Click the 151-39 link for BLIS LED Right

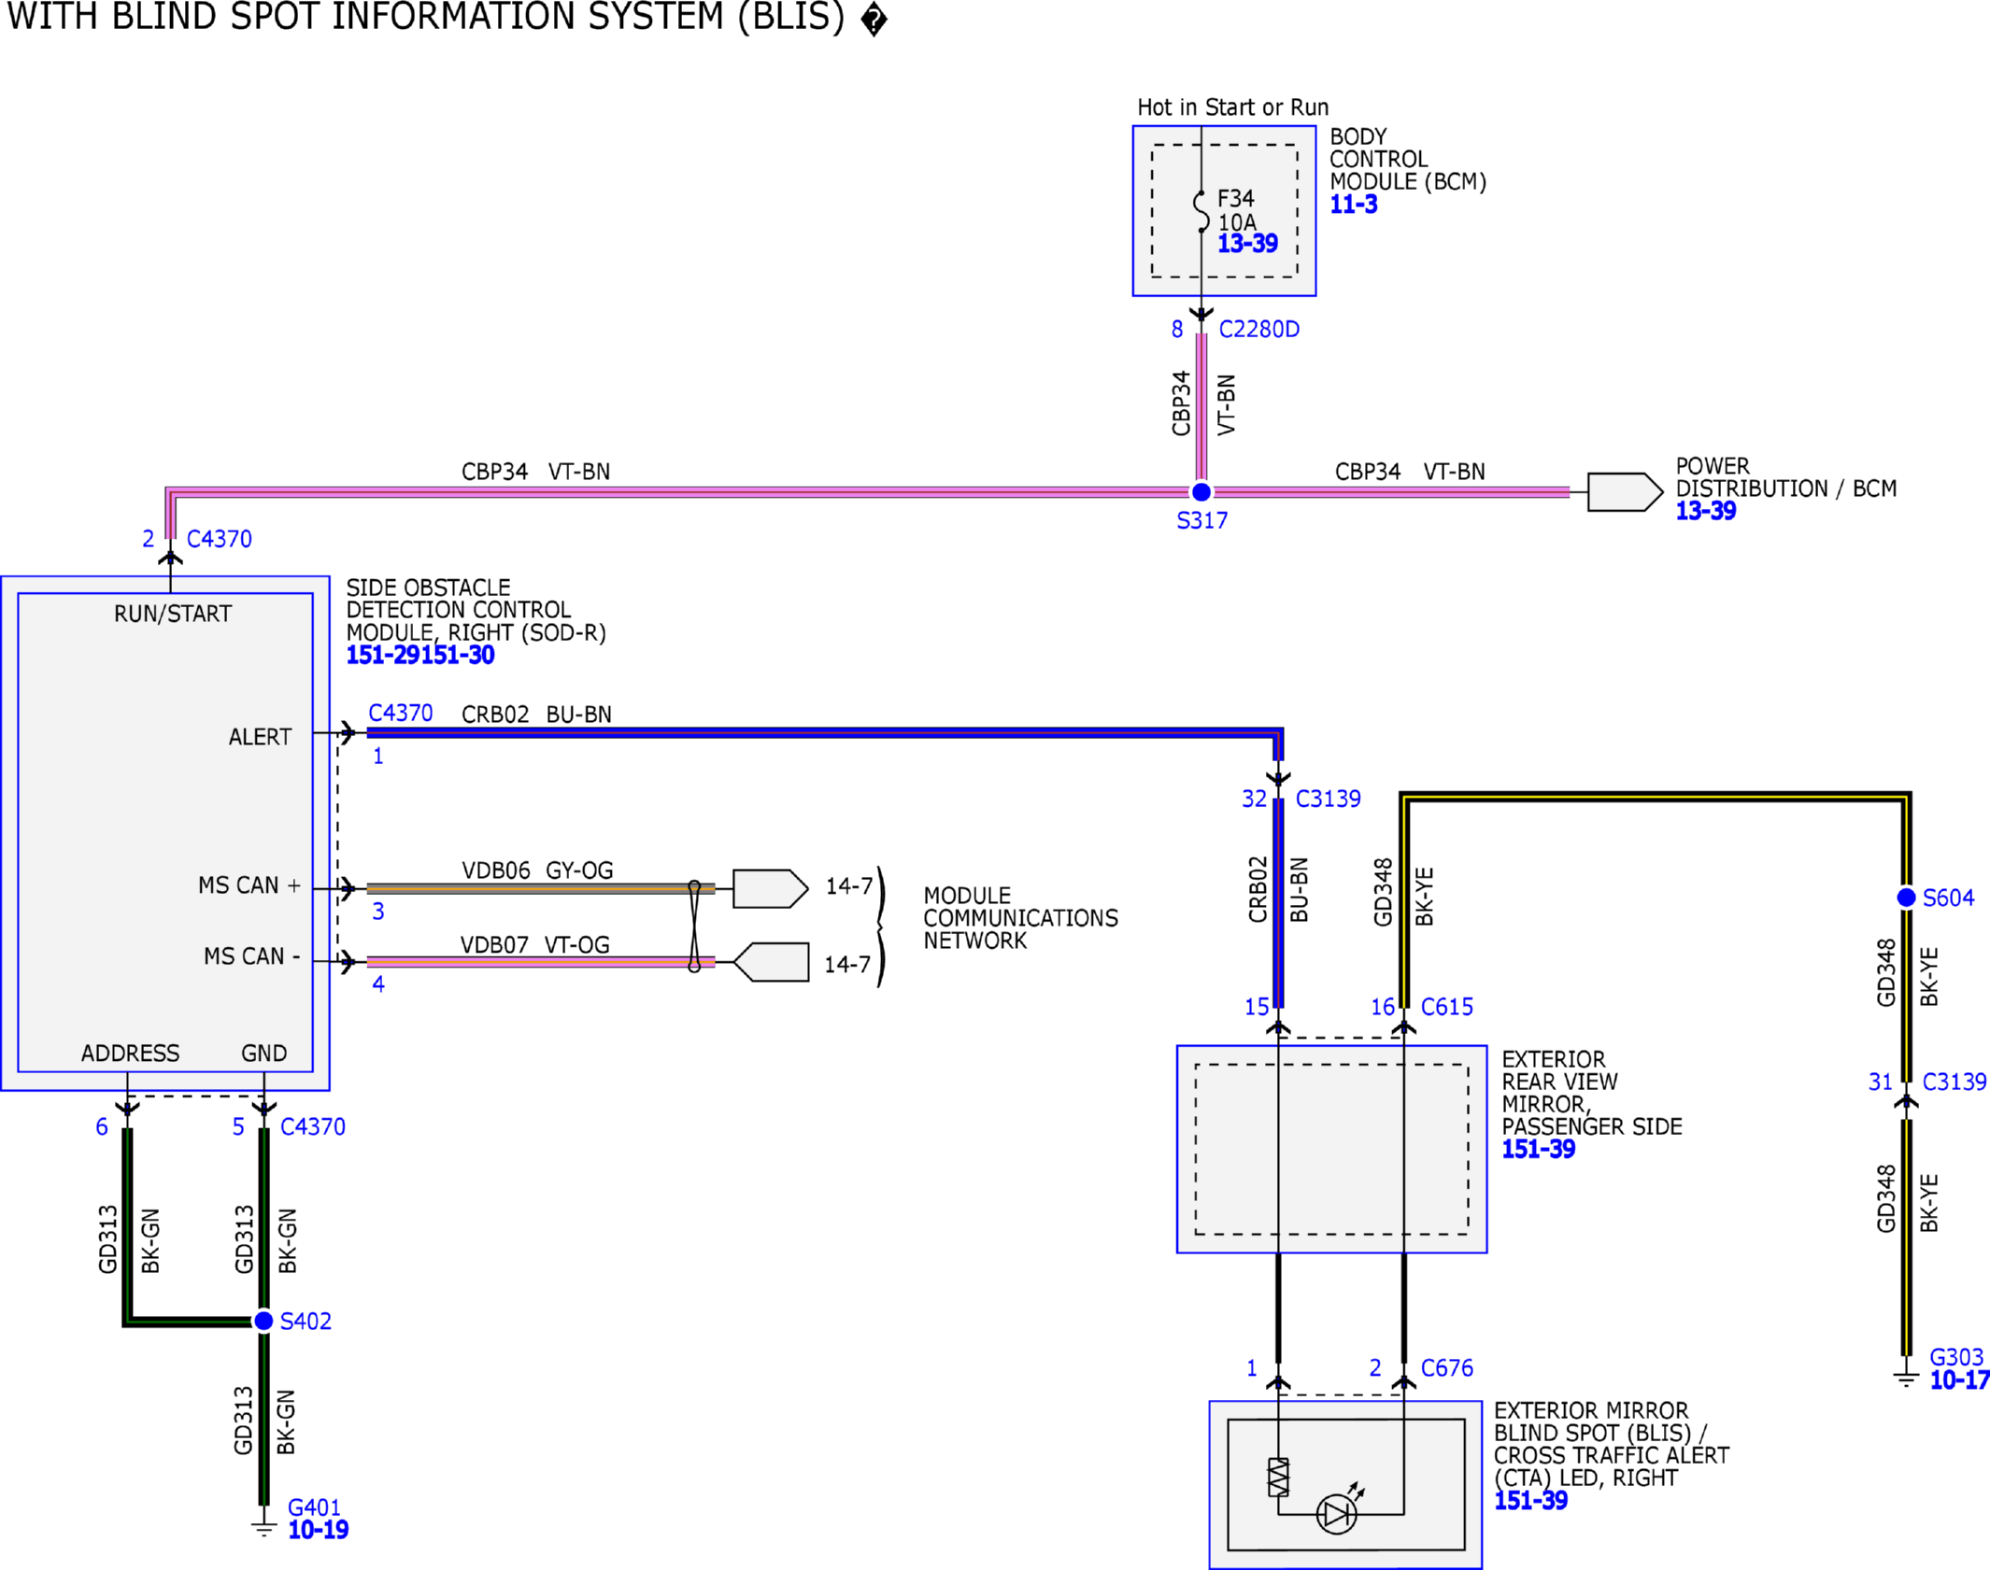[1530, 1501]
